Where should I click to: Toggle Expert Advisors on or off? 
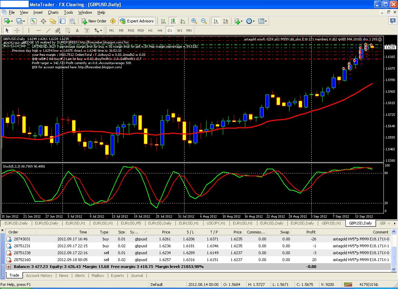coord(136,21)
